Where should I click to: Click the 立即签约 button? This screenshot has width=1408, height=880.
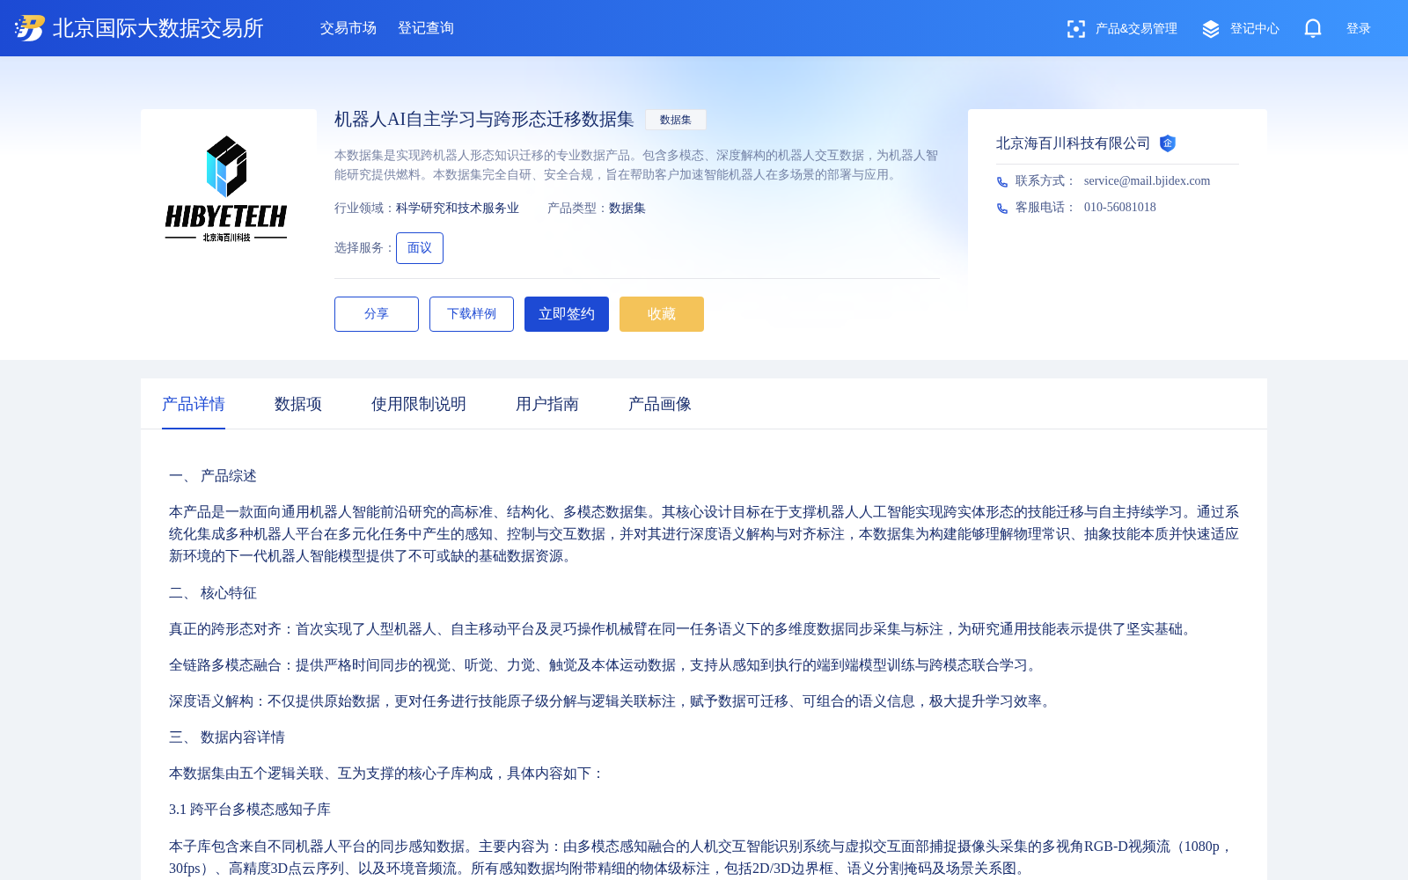(x=567, y=314)
